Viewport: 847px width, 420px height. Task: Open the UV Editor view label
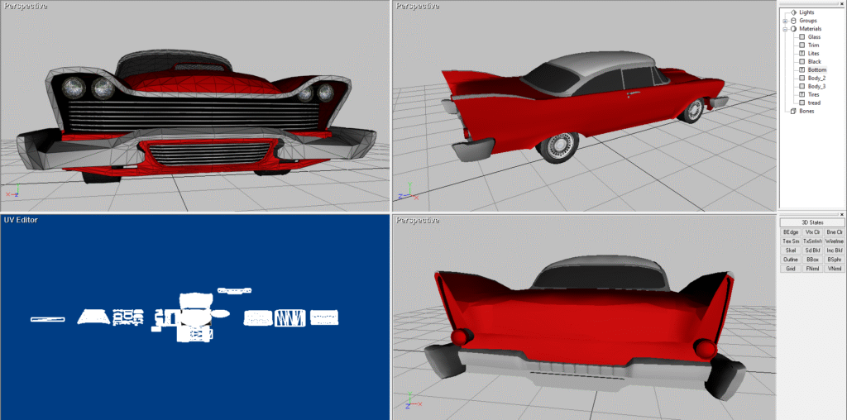21,220
